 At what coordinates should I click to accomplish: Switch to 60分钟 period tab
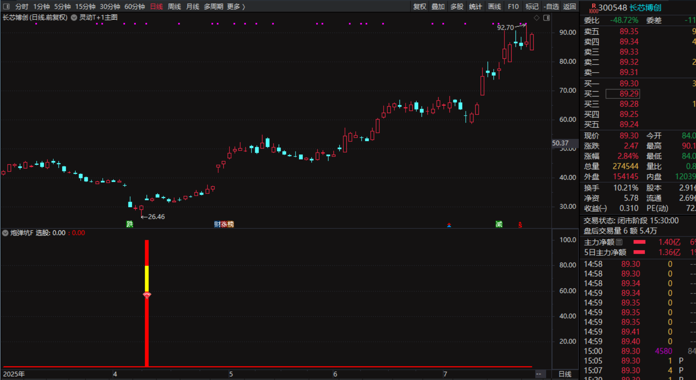point(134,6)
